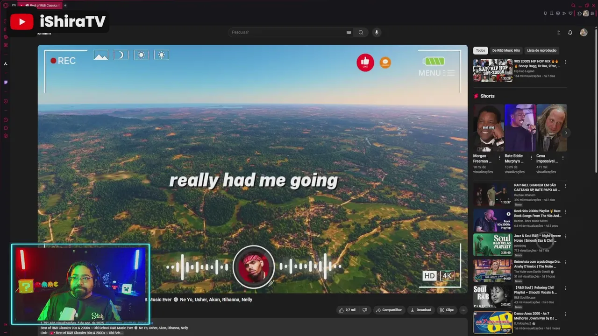The image size is (598, 336).
Task: Like the video with 9,7 mil
Action: coord(347,310)
